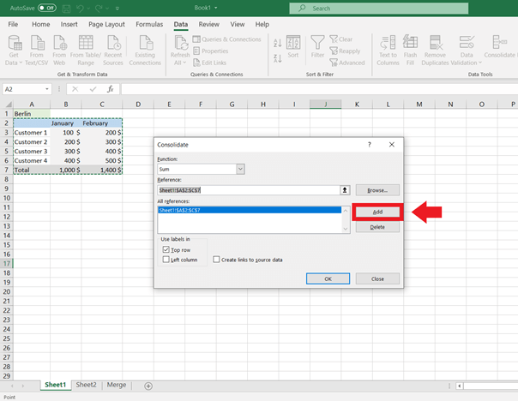Click the collapse dialog icon beside Reference
The width and height of the screenshot is (518, 401).
point(345,189)
